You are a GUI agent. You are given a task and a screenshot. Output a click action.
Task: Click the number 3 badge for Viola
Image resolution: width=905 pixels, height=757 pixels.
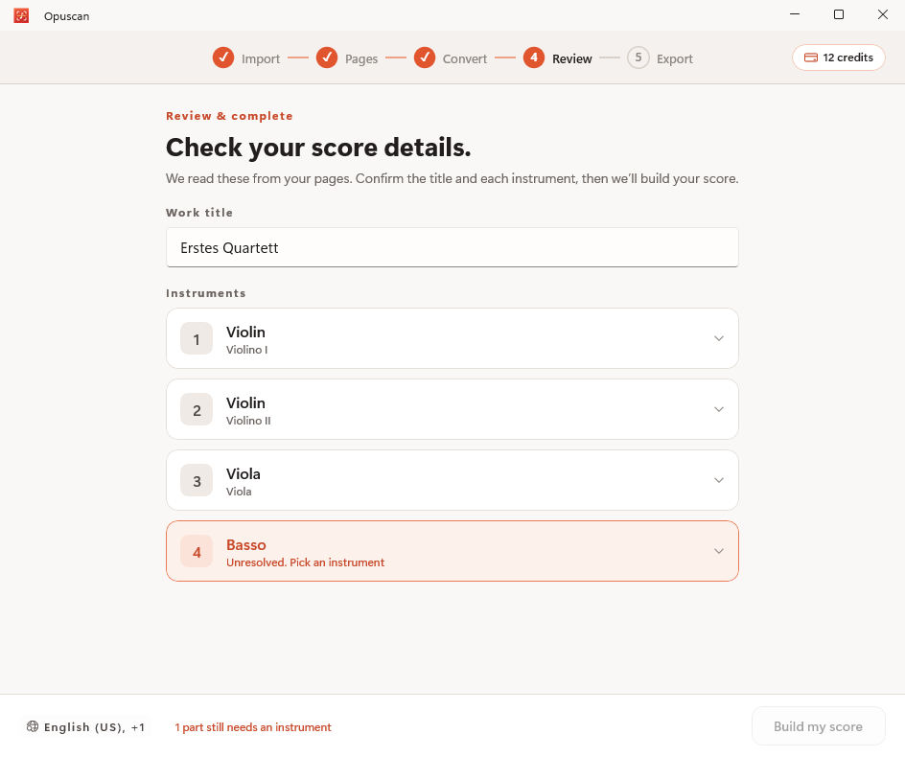tap(197, 481)
